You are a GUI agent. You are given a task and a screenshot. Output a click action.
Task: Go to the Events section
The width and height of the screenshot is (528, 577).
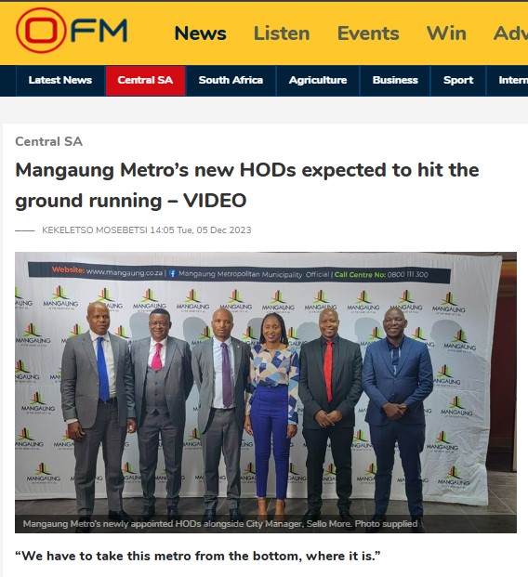pos(368,33)
